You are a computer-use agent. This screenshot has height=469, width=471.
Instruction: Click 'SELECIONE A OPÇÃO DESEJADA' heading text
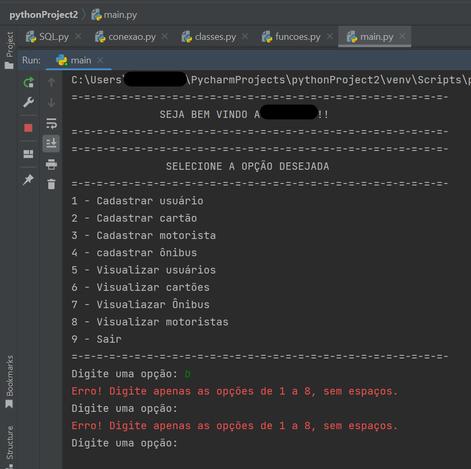click(248, 167)
